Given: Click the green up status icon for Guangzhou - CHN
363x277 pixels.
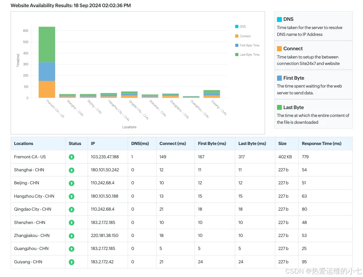Looking at the screenshot, I should [x=72, y=249].
